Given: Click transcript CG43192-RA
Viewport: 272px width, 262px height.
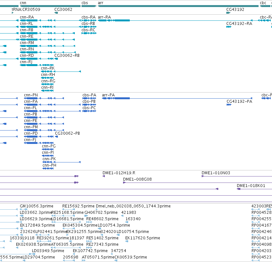Looking at the screenshot, I should [x=239, y=24].
